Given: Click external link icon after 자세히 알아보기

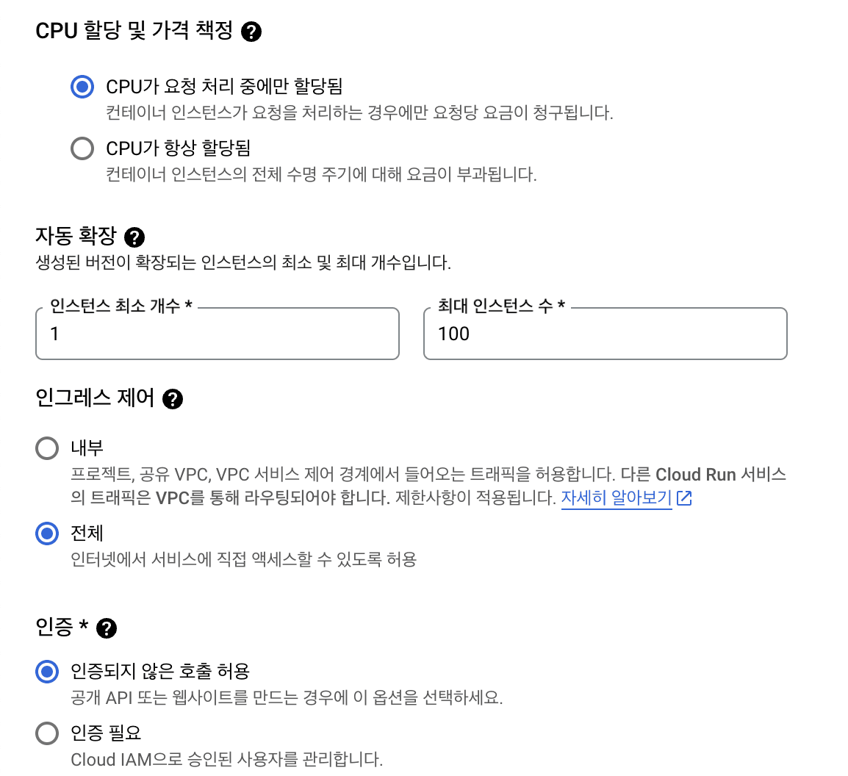Looking at the screenshot, I should pyautogui.click(x=684, y=498).
